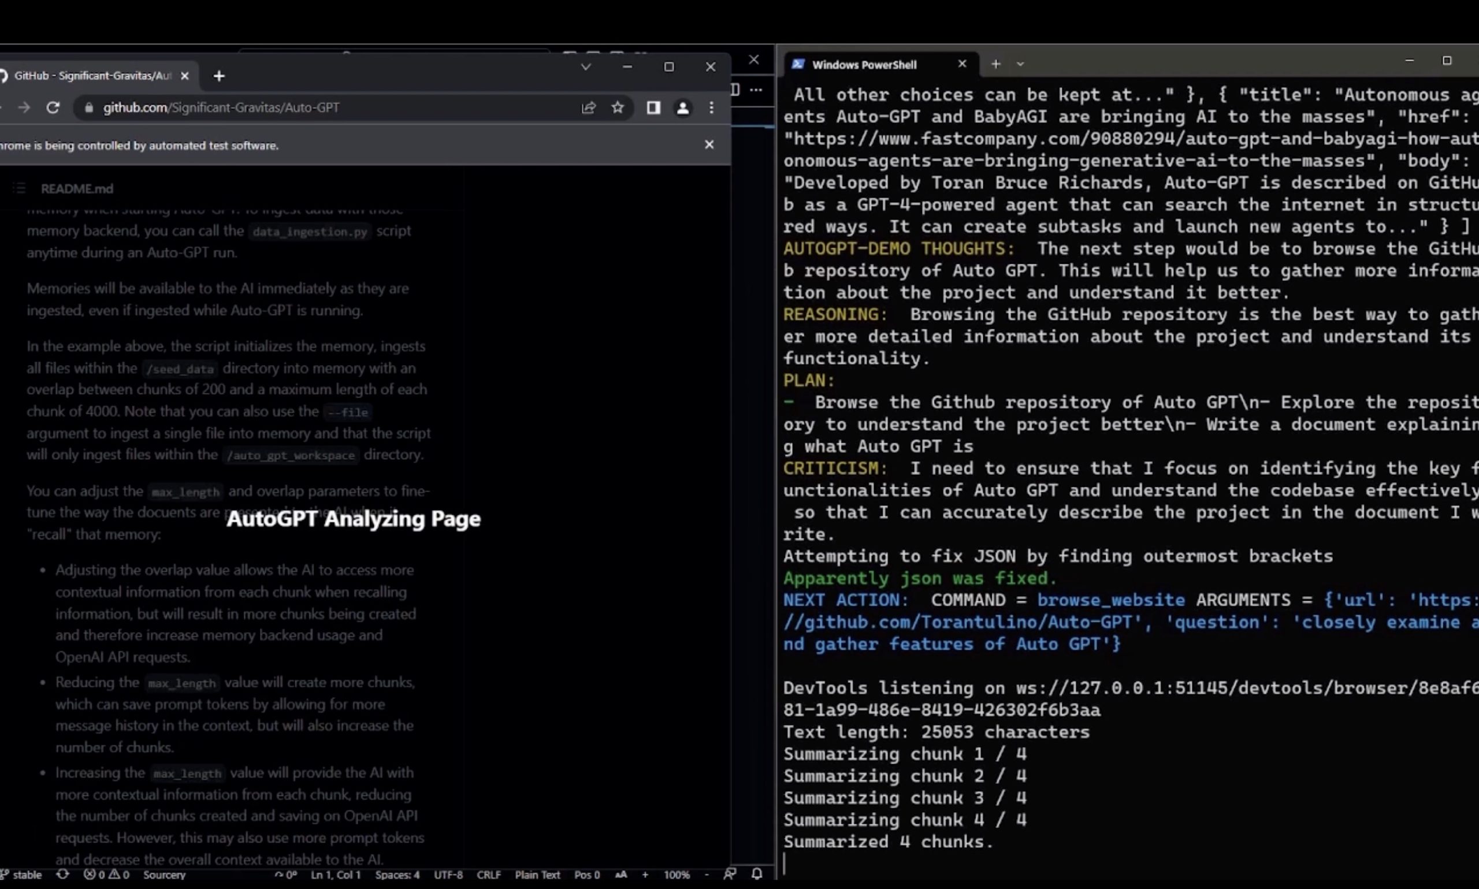Image resolution: width=1479 pixels, height=889 pixels.
Task: Switch to Windows PowerShell tab
Action: click(x=864, y=65)
